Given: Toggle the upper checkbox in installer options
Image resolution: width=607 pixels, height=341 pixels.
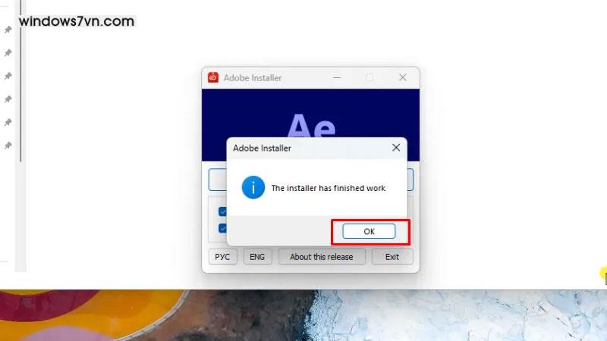Looking at the screenshot, I should point(223,212).
